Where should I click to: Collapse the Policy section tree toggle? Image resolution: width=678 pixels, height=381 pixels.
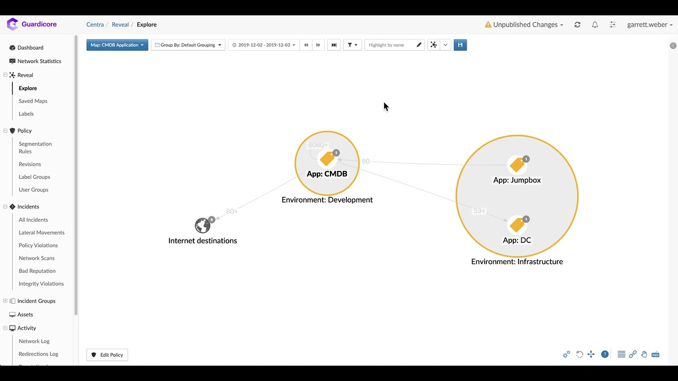[5, 131]
